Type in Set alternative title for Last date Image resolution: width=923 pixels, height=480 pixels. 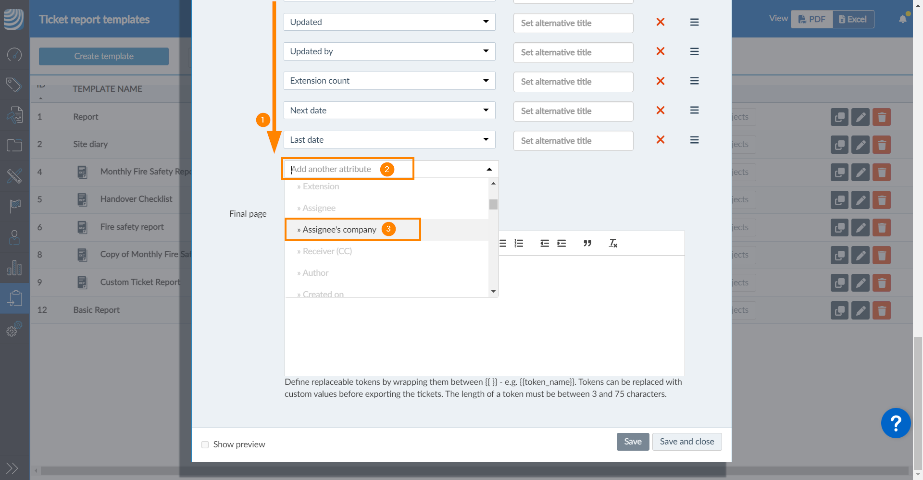point(573,141)
